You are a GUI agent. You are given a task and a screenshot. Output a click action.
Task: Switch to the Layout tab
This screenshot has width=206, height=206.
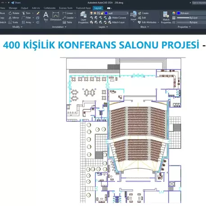pos(98,8)
